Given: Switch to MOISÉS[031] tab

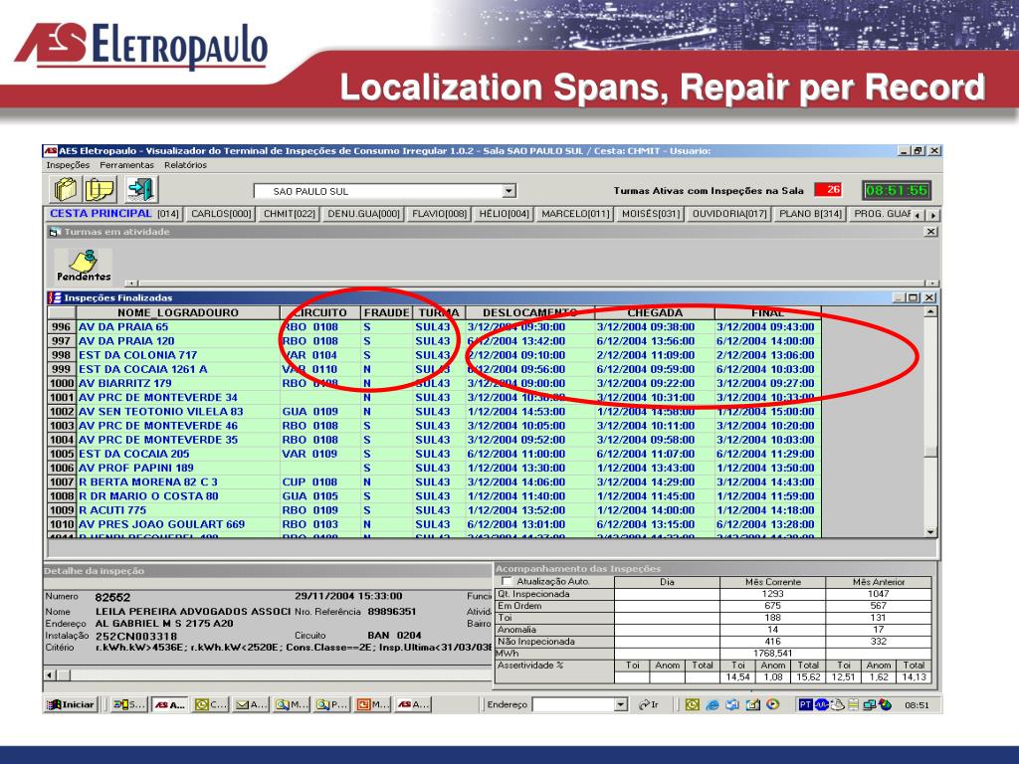Looking at the screenshot, I should 650,214.
